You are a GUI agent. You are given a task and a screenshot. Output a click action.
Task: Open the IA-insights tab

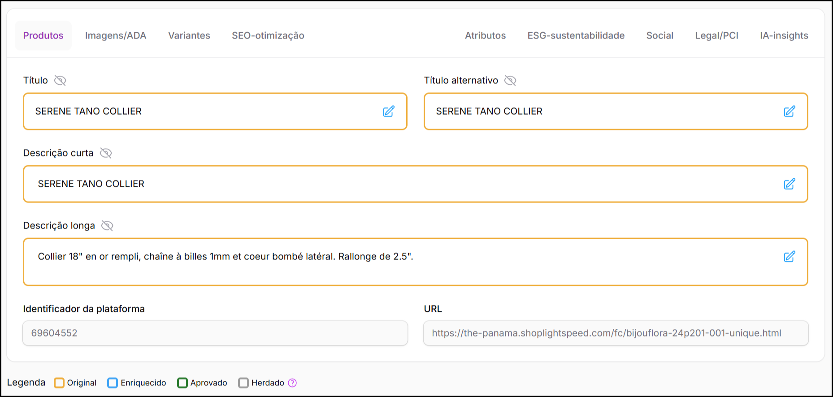[784, 35]
